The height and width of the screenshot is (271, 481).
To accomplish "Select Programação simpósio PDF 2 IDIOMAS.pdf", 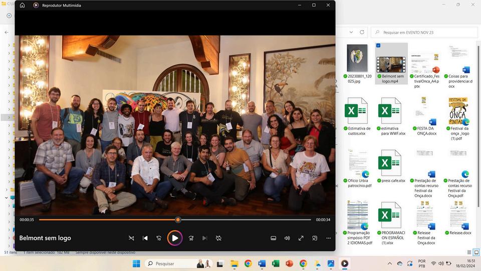I will [x=357, y=222].
